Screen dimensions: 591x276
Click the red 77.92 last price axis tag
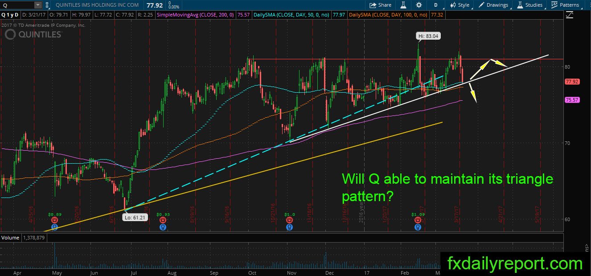coord(571,82)
